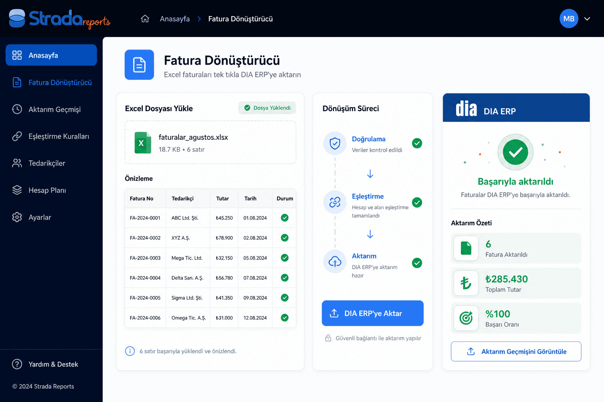Viewport: 604px width, 402px height.
Task: Select invoice number FA-2024-0002
Action: point(145,238)
